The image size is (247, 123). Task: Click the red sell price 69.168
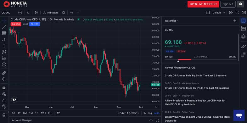coord(16,24)
